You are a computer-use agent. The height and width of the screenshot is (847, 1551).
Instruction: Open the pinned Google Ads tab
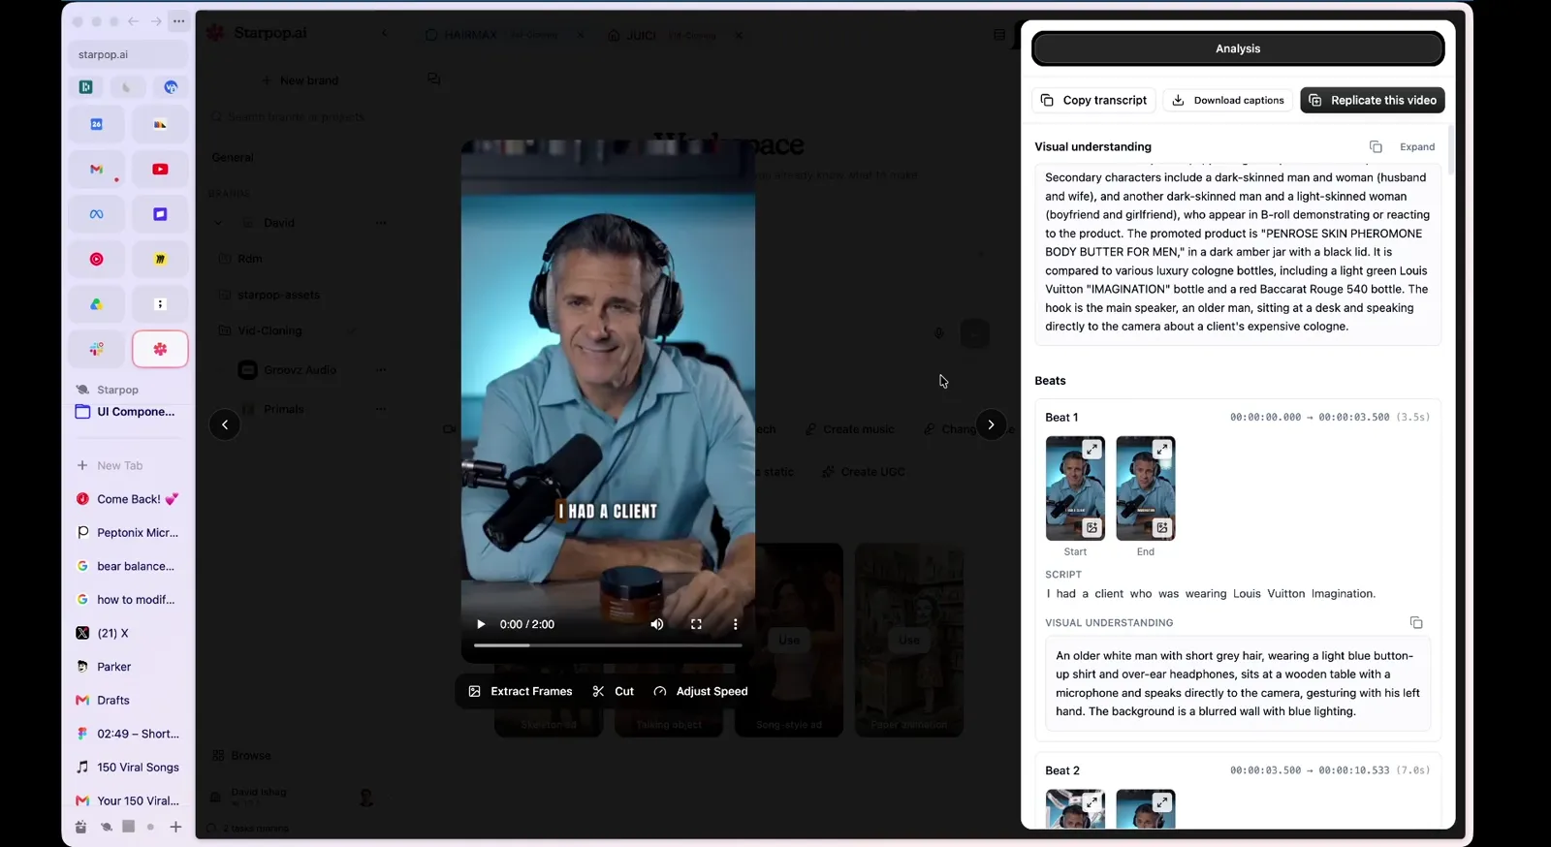coord(96,304)
